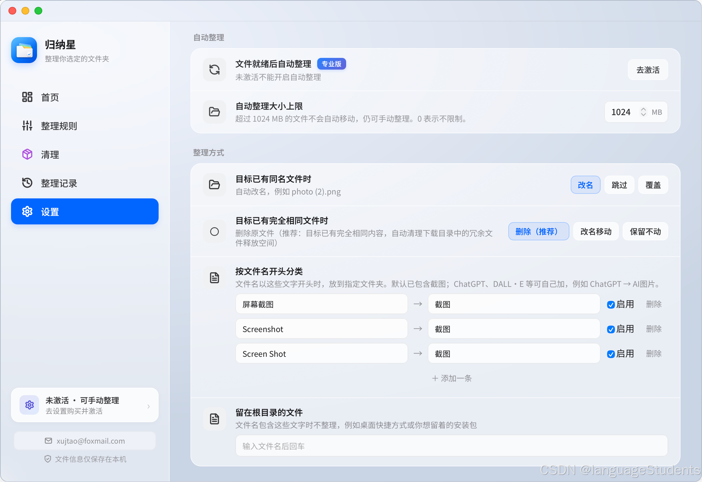The width and height of the screenshot is (702, 482).
Task: Toggle 启用 checkbox for 屏幕截图 rule
Action: (611, 304)
